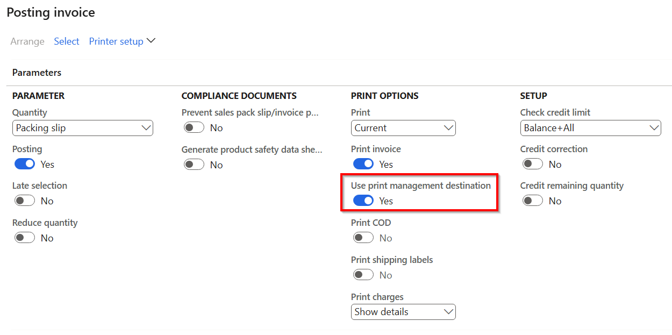Open the Printer setup menu
672x335 pixels.
(116, 41)
